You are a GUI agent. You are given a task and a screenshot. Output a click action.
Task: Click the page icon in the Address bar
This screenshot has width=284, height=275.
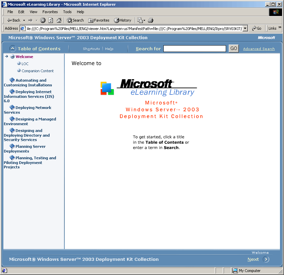click(23, 28)
